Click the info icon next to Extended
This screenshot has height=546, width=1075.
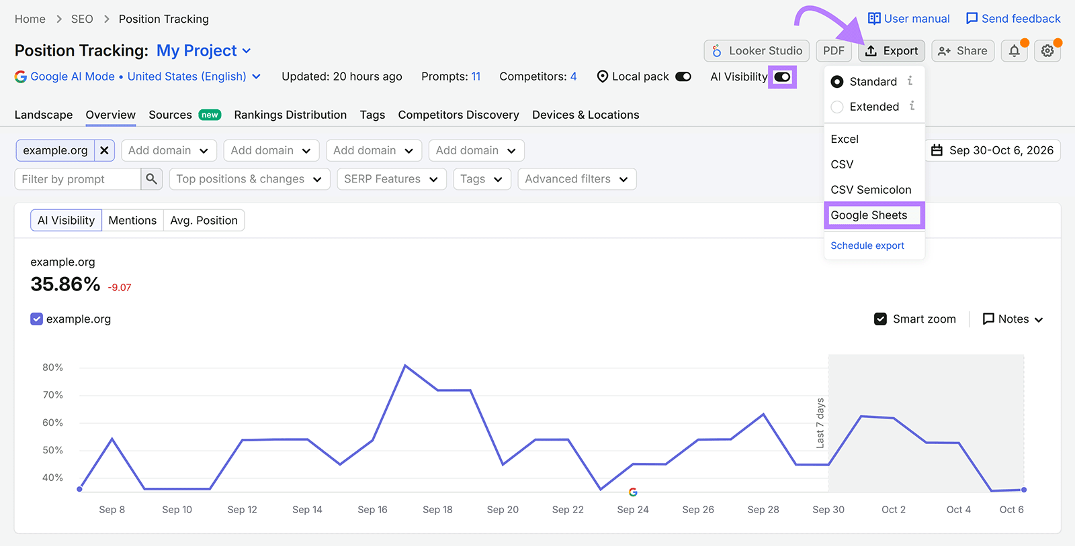click(912, 106)
